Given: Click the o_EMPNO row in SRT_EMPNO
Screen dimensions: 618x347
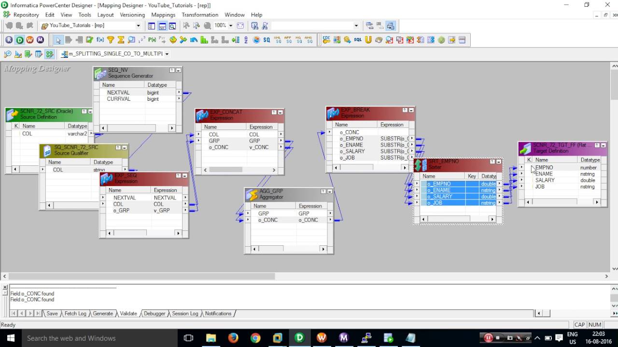Looking at the screenshot, I should pyautogui.click(x=459, y=184).
